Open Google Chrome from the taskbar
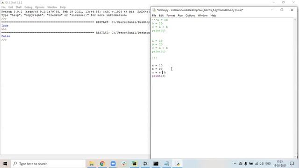 [102, 164]
